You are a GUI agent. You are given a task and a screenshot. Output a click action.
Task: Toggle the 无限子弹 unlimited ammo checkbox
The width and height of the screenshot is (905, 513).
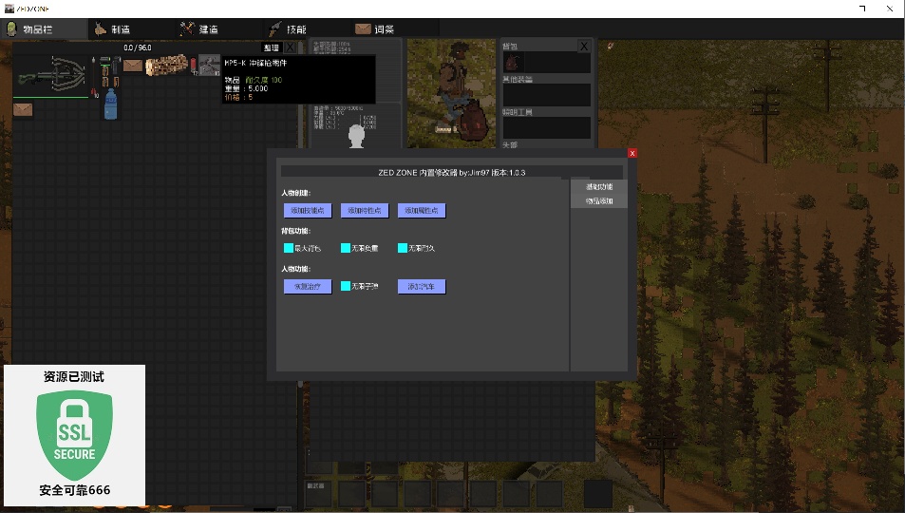[x=346, y=287]
